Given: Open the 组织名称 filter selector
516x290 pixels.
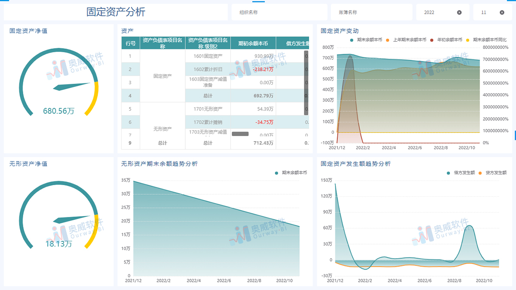Looking at the screenshot, I should [x=279, y=12].
